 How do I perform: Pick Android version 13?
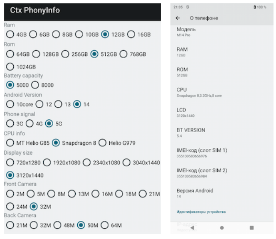pos(58,104)
